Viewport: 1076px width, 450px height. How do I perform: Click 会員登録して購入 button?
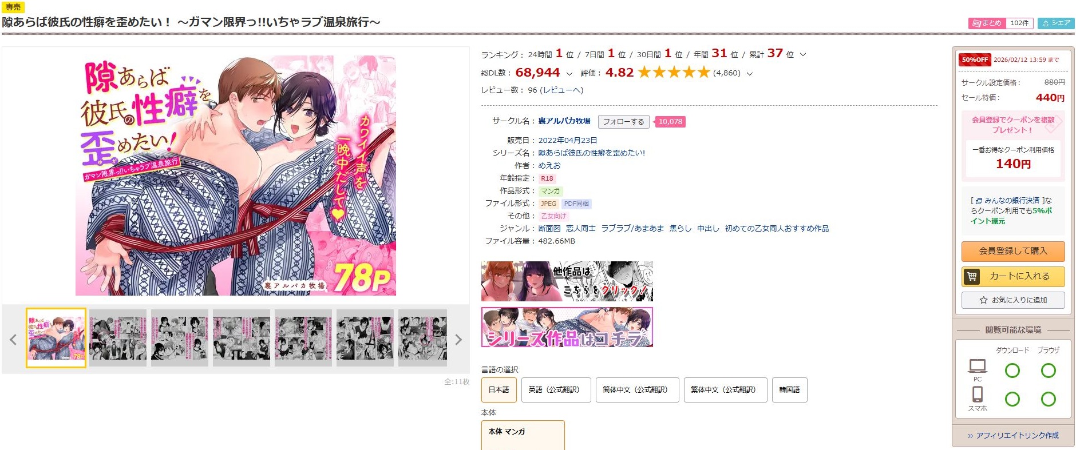pos(1013,251)
